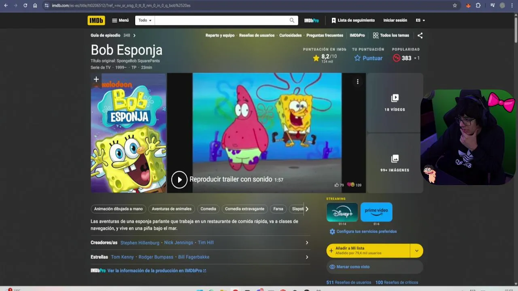518x291 pixels.
Task: Open the ES language dropdown
Action: (420, 20)
